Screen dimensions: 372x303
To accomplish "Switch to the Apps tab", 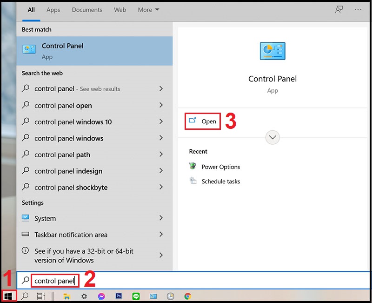I will tap(53, 10).
